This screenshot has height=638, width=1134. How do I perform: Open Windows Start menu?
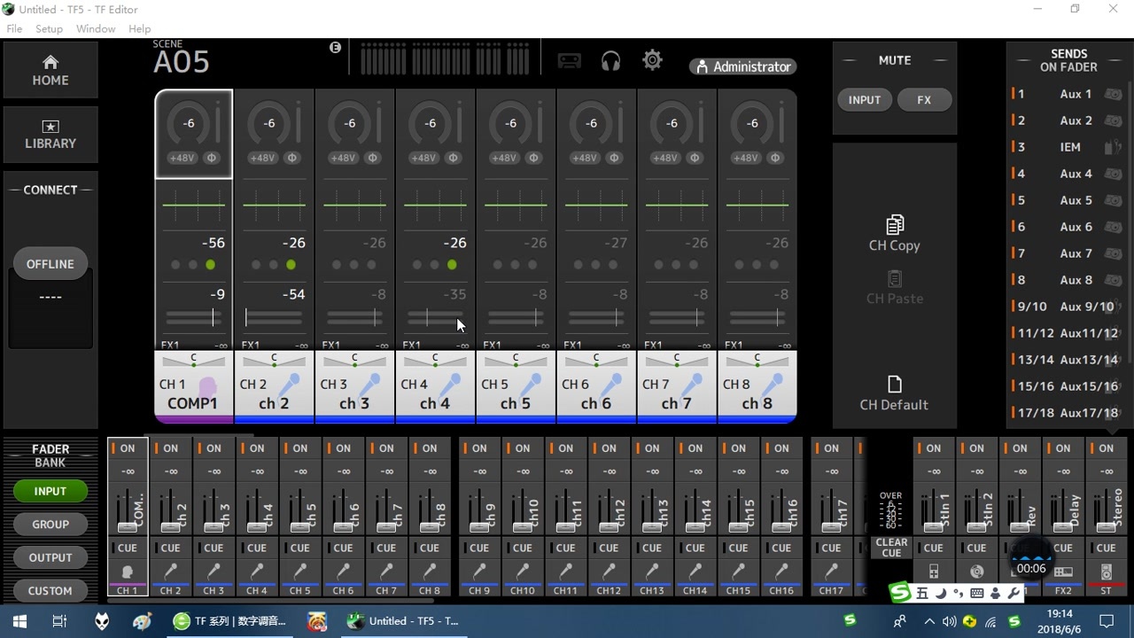pyautogui.click(x=19, y=621)
